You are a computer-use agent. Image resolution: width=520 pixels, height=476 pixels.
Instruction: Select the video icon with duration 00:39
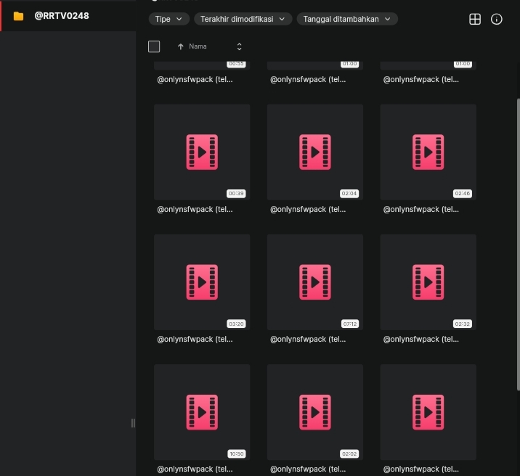(202, 152)
